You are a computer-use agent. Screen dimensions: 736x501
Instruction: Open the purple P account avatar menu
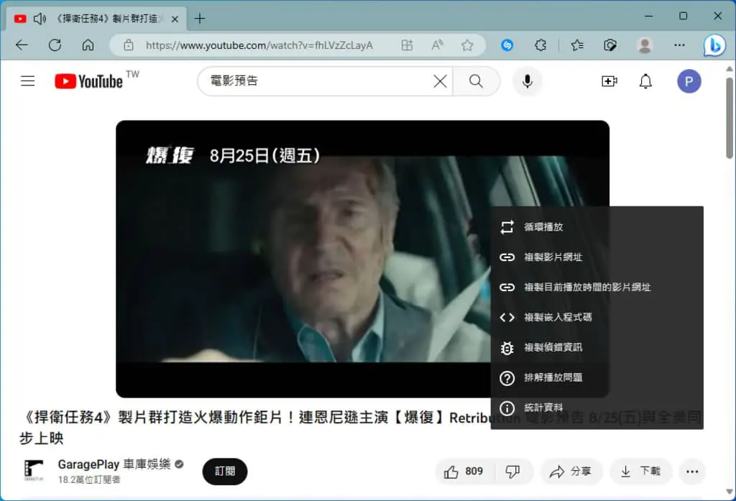click(x=689, y=81)
